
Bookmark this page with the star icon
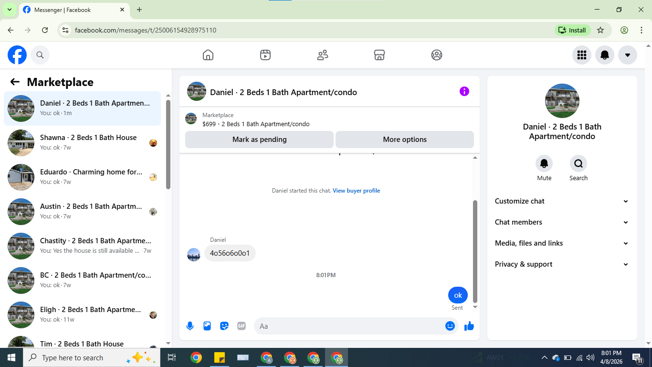click(600, 30)
